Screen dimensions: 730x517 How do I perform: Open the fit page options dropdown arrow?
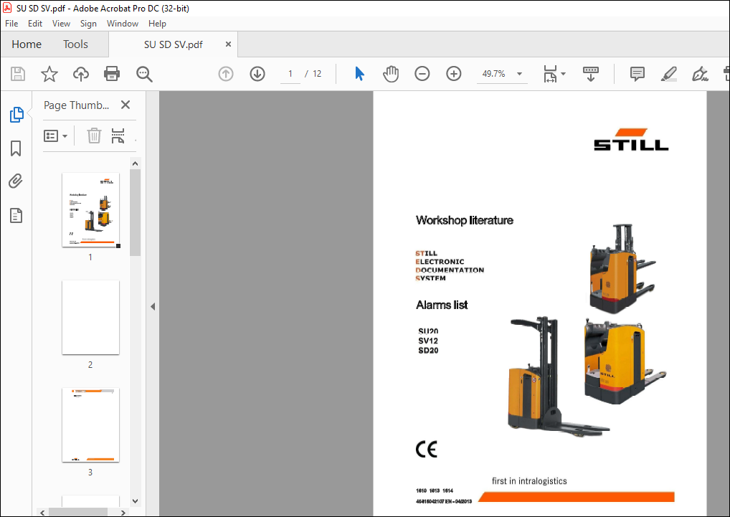(564, 74)
